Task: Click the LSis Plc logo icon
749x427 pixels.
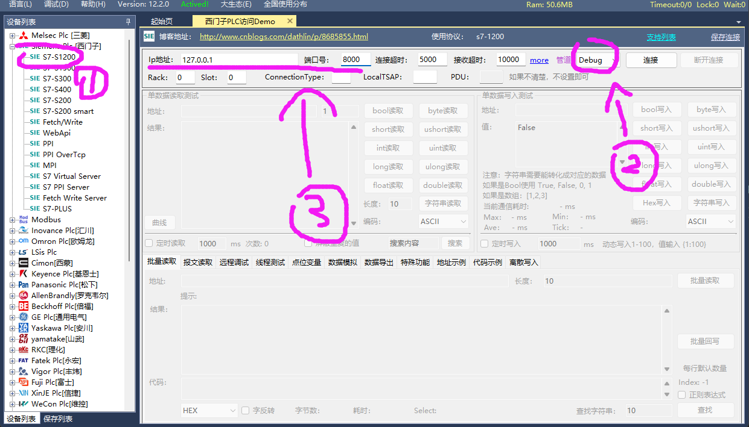Action: (x=24, y=252)
